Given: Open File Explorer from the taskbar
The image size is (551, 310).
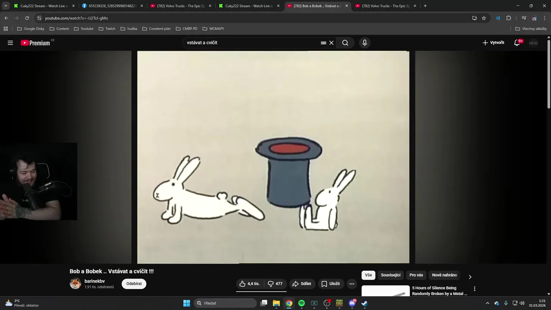Looking at the screenshot, I should tap(276, 303).
